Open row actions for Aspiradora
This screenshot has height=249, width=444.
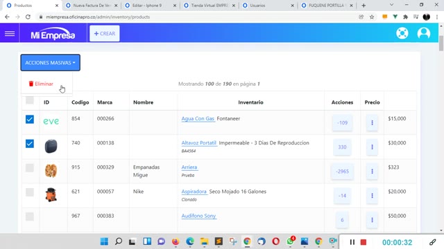pyautogui.click(x=372, y=195)
